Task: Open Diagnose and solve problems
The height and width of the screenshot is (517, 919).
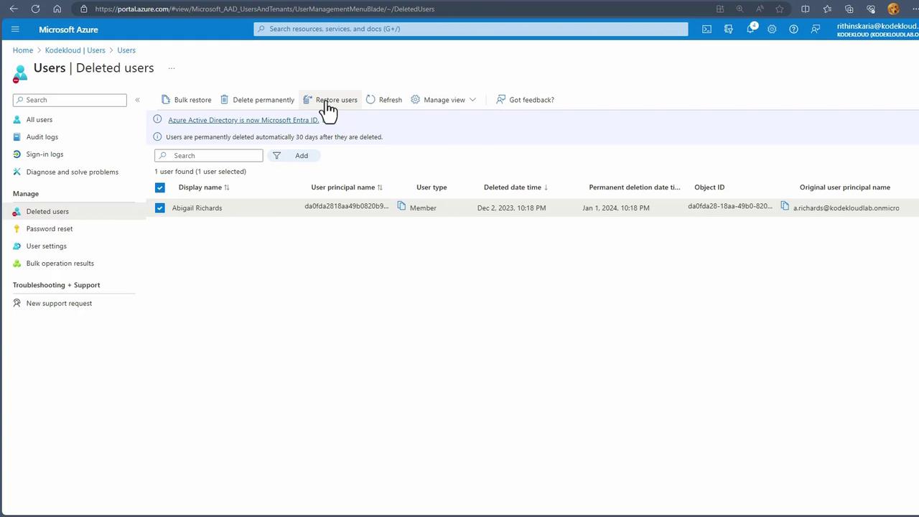Action: (73, 172)
